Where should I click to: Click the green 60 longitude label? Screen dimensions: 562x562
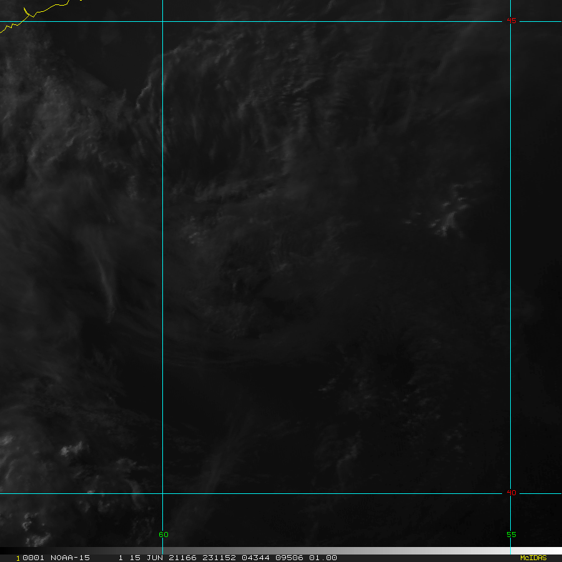(163, 535)
